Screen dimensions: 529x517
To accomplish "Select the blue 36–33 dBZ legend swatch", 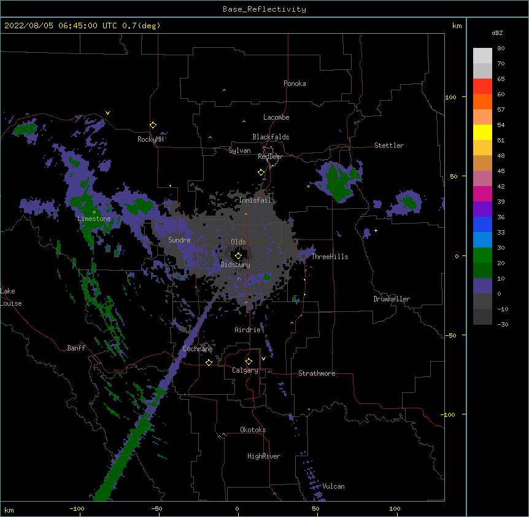I will 482,224.
